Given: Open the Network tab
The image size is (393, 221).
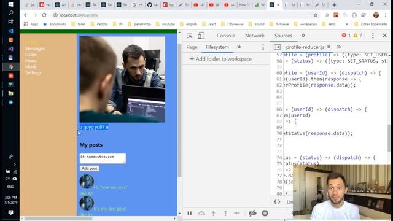Looking at the screenshot, I should click(x=255, y=36).
